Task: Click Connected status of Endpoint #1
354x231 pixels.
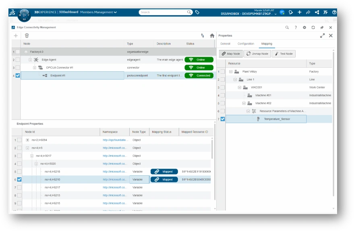Action: click(x=199, y=75)
